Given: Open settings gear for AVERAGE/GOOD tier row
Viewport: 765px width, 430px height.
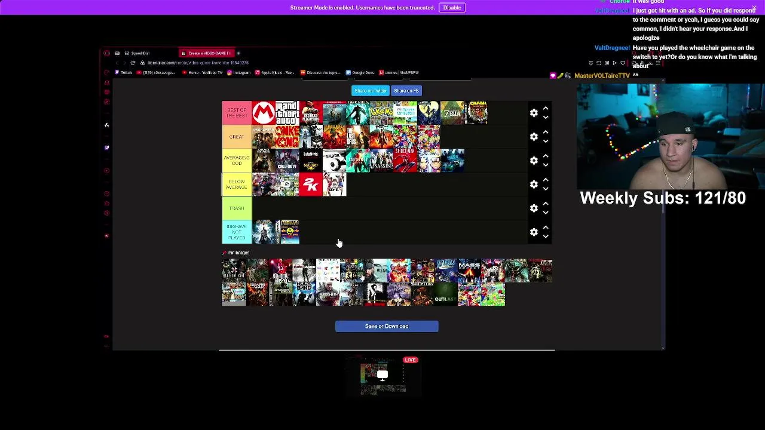Looking at the screenshot, I should [x=534, y=161].
